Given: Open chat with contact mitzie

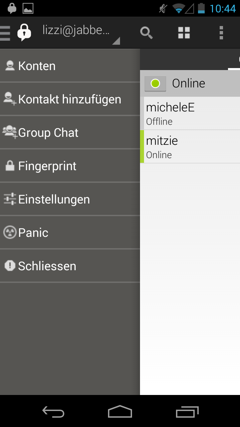Looking at the screenshot, I should 190,147.
